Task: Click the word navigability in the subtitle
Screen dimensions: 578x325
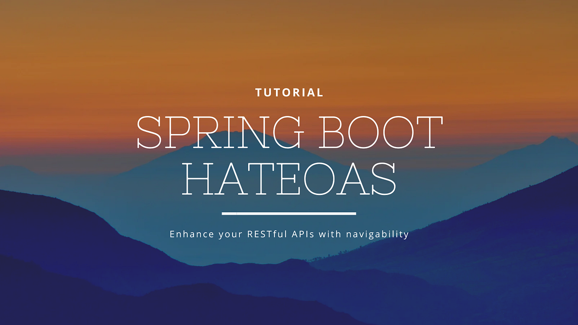Action: (x=376, y=234)
